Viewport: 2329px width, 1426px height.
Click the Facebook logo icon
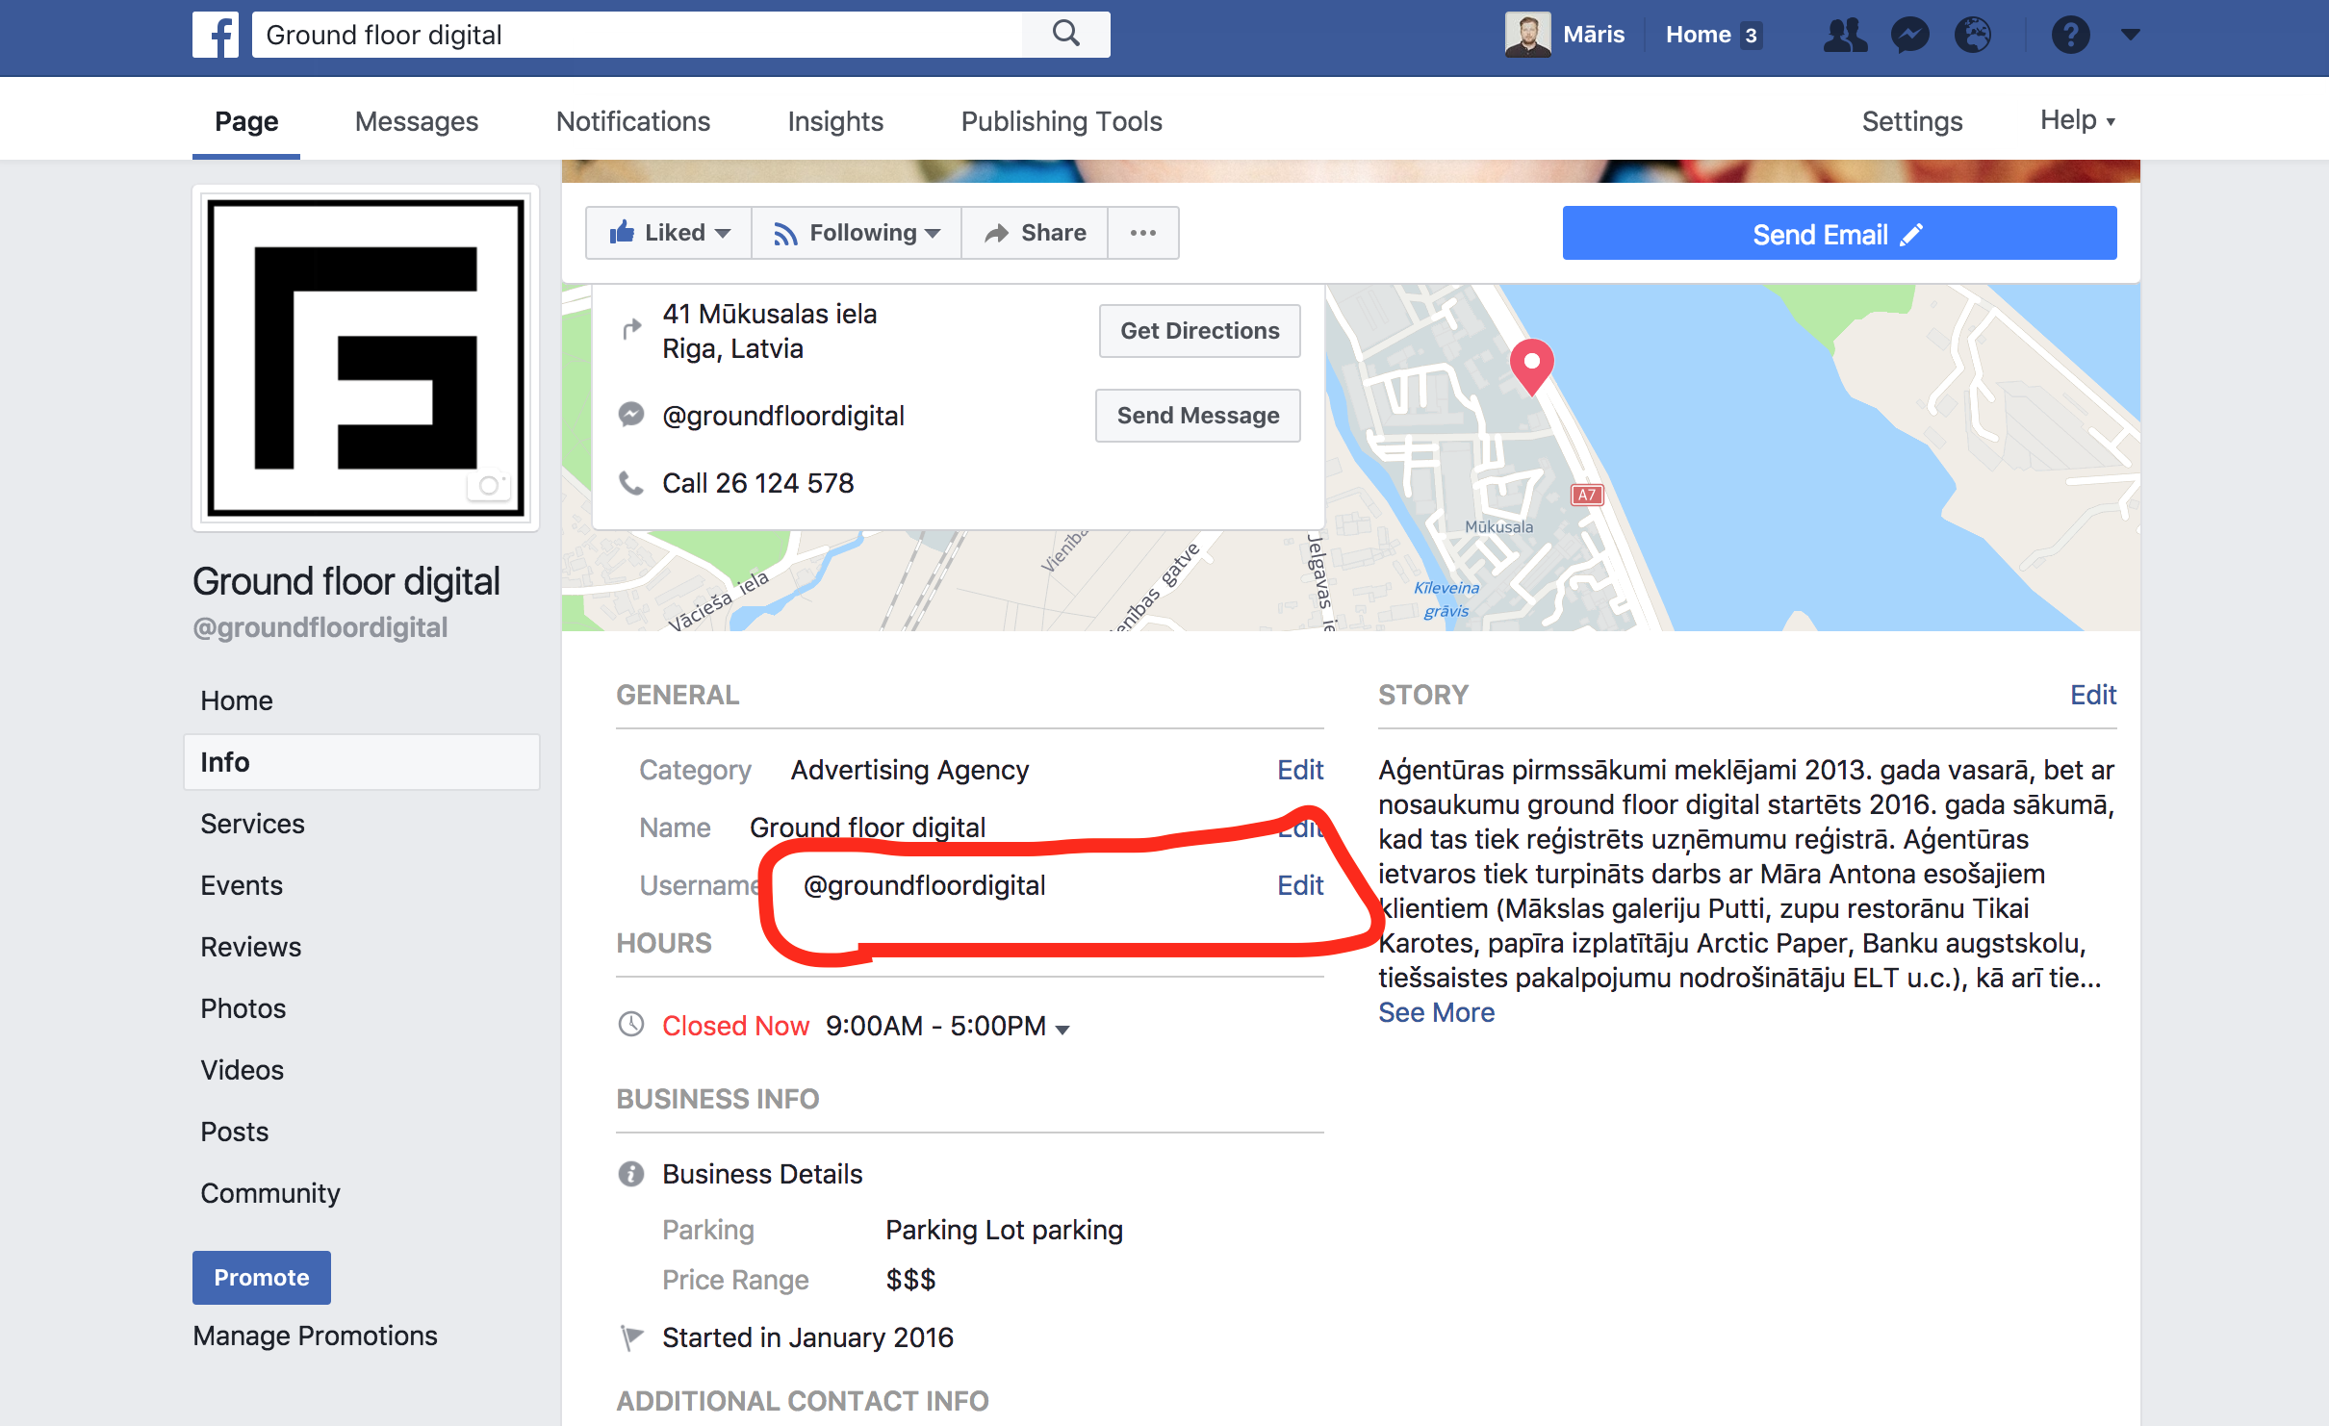pyautogui.click(x=216, y=35)
